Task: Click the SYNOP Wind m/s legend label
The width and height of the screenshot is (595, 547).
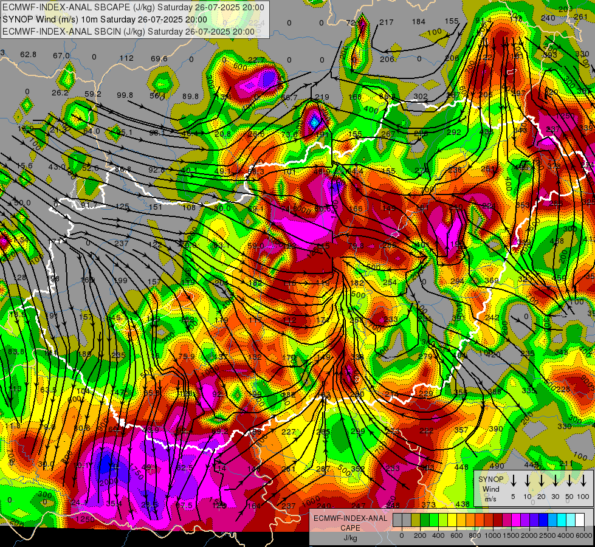Action: click(490, 489)
